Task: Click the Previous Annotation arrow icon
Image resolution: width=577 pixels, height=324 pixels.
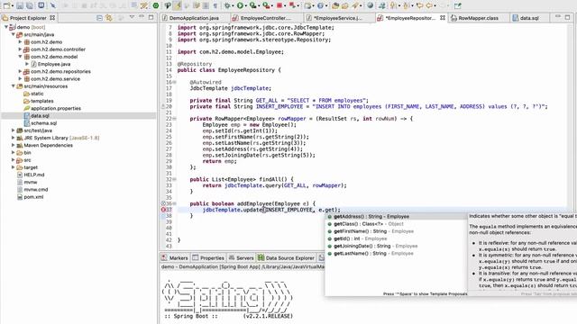Action: point(406,5)
